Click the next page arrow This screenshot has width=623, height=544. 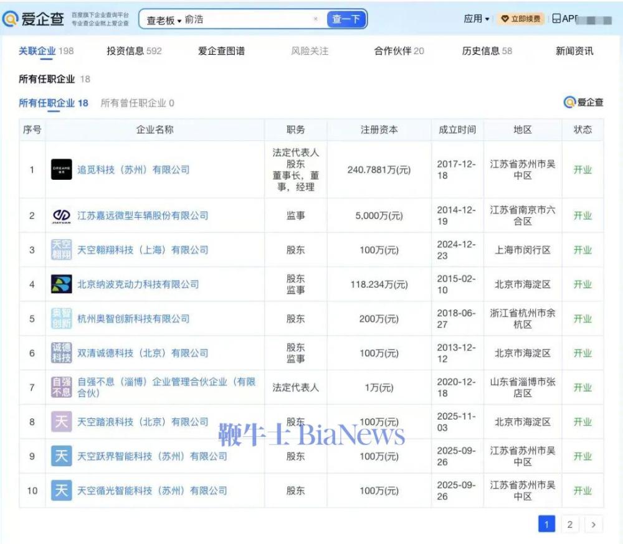pos(594,524)
